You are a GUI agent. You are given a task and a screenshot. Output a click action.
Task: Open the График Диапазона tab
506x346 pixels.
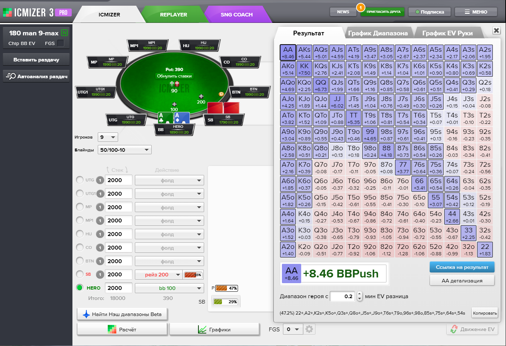pos(378,33)
